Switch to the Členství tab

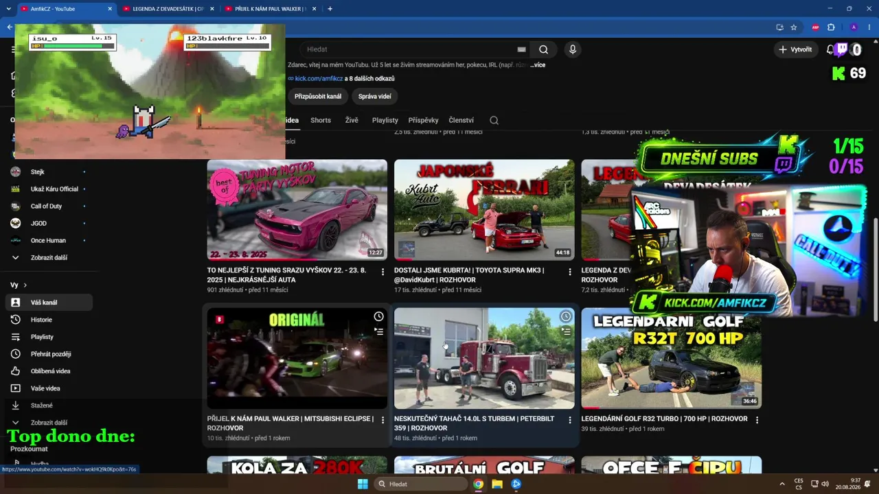click(x=461, y=120)
